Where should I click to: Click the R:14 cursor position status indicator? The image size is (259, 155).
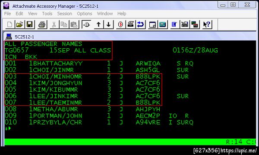234,142
